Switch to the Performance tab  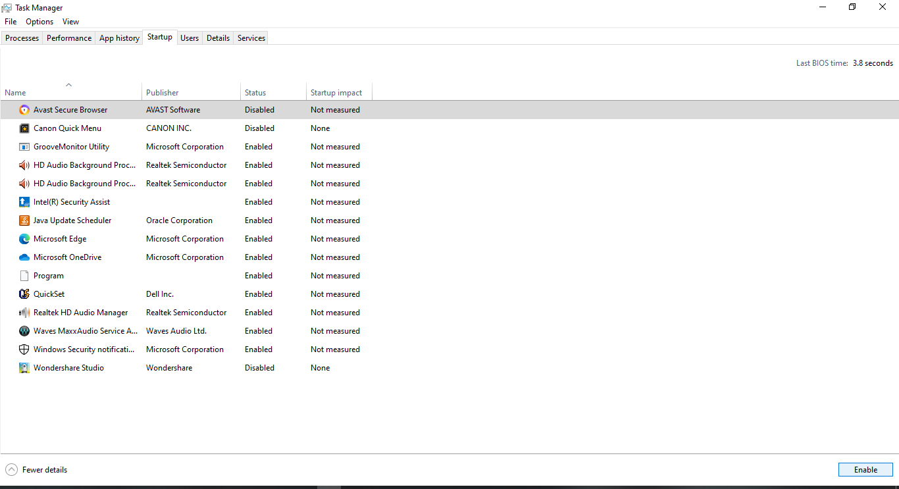click(69, 38)
